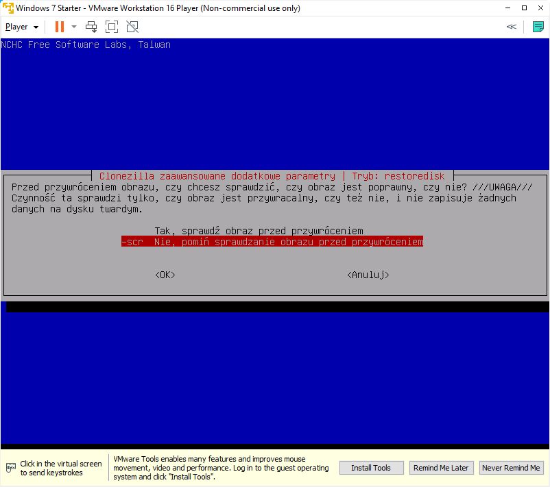
Task: Toggle Unity mode icon
Action: click(x=132, y=27)
